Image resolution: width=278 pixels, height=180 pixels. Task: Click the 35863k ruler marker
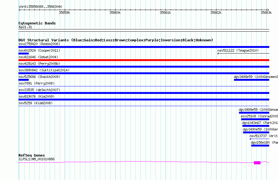pos(266,13)
